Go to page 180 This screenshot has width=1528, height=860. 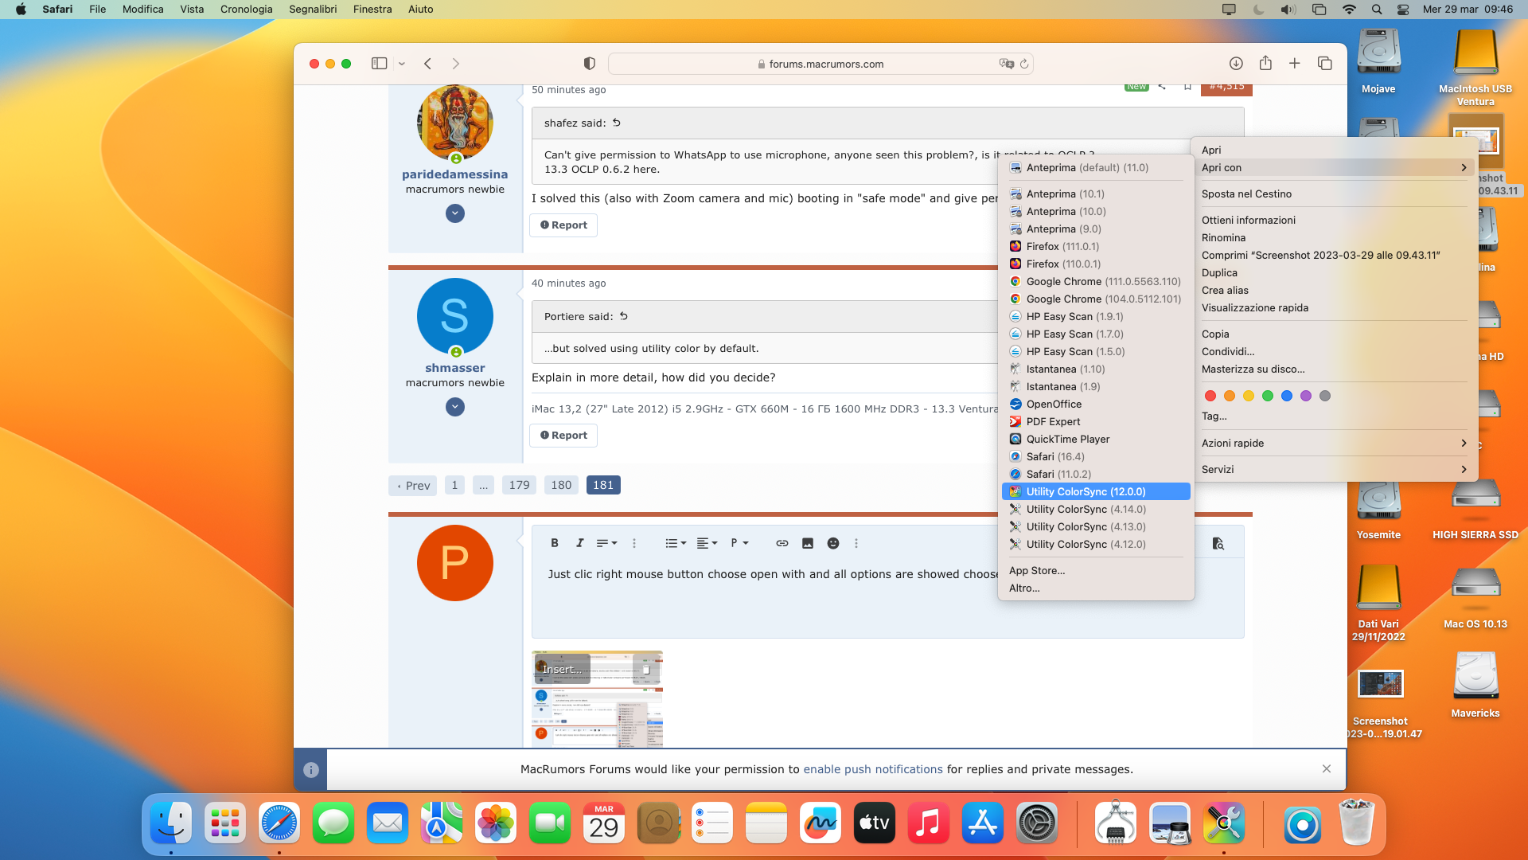[x=561, y=485]
